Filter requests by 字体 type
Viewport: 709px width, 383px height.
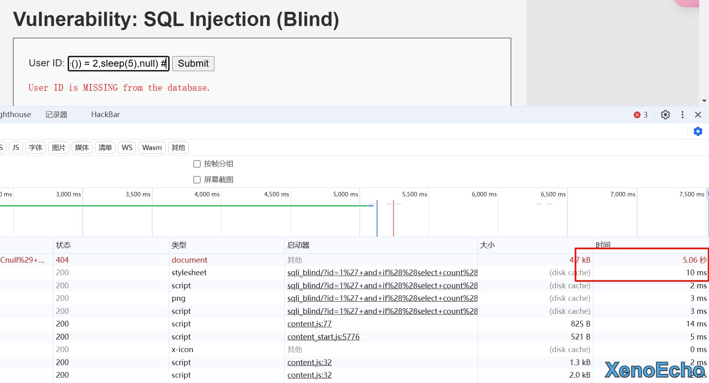(x=35, y=148)
